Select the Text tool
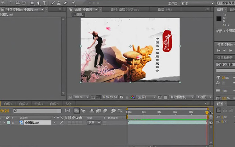235x147 pixels. [45, 3]
